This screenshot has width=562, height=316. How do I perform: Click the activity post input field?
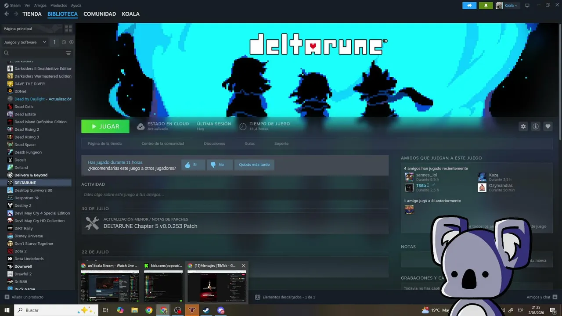pos(235,194)
